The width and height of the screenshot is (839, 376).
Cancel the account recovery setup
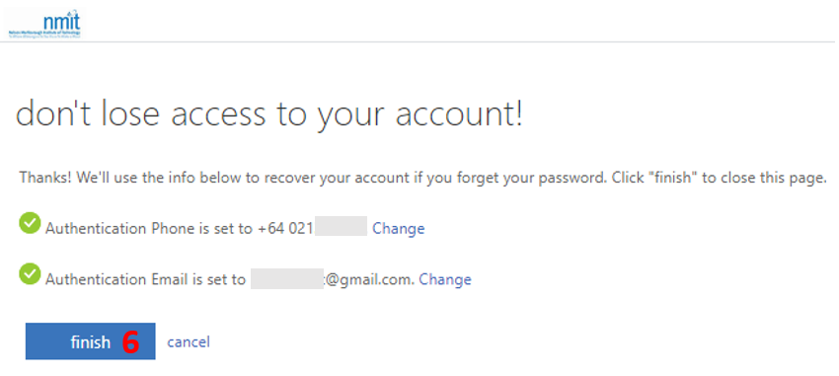coord(189,341)
